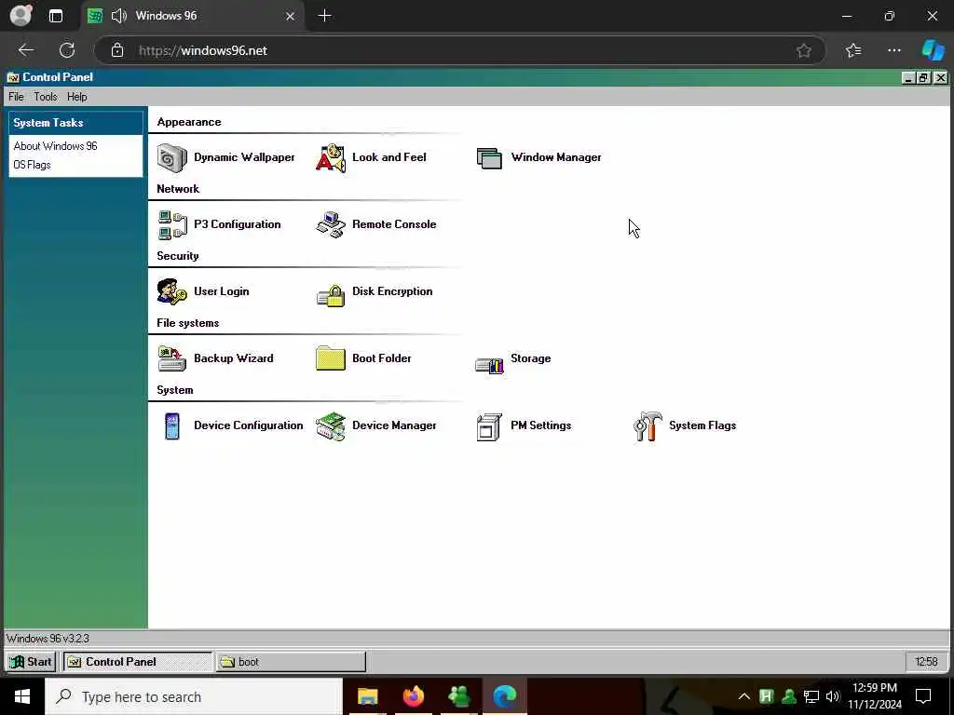
Task: Open the P3 Configuration network icon
Action: point(172,225)
